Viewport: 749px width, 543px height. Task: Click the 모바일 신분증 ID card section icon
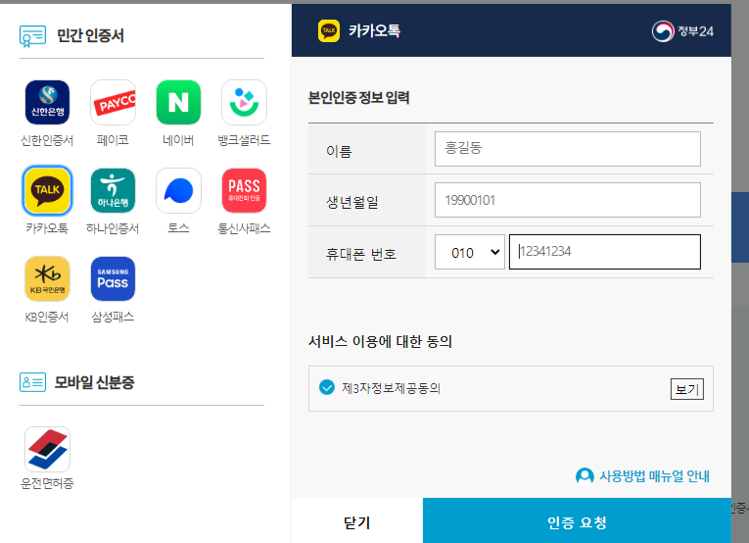click(32, 382)
